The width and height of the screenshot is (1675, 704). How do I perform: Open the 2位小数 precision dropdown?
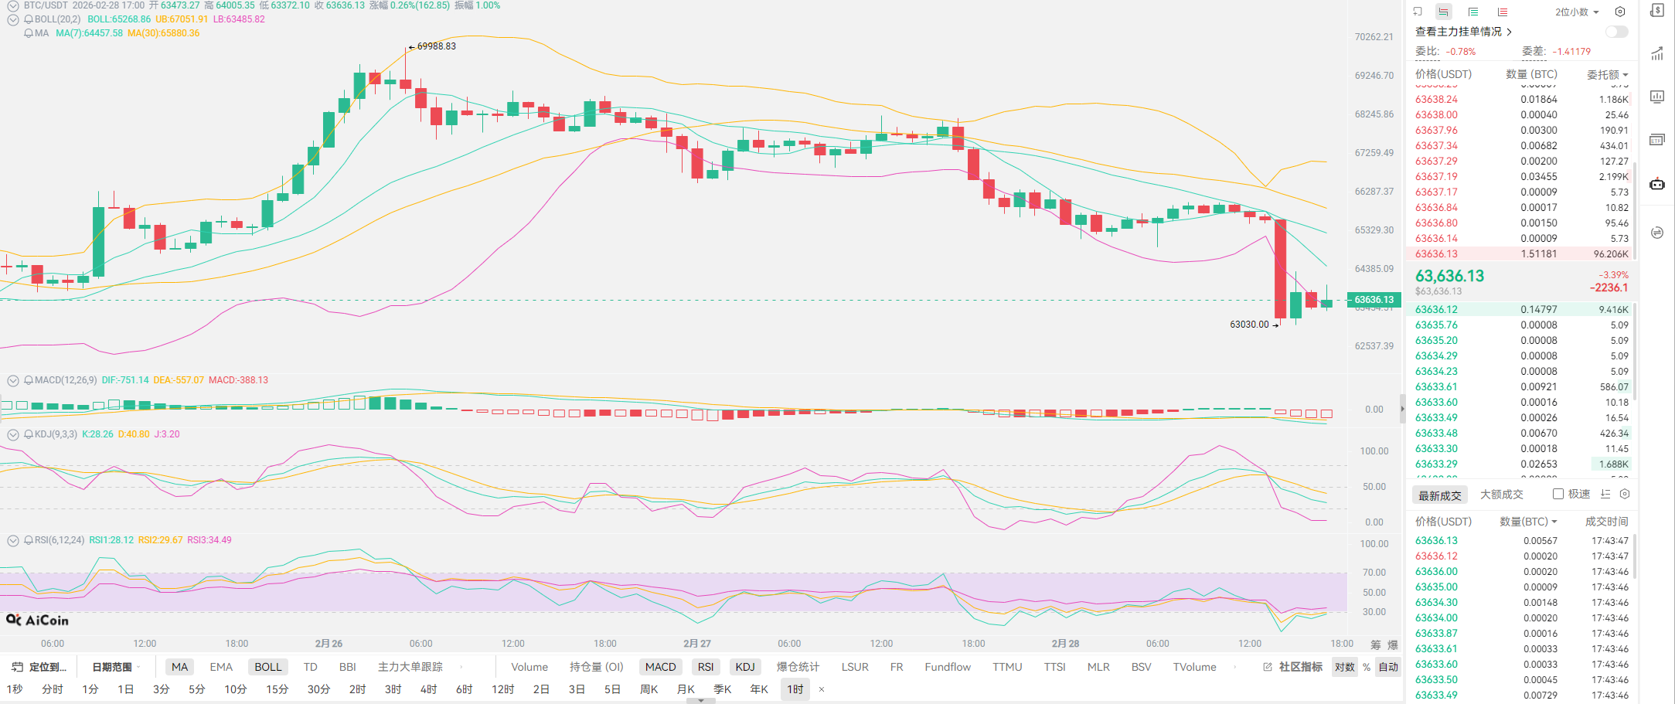tap(1577, 12)
